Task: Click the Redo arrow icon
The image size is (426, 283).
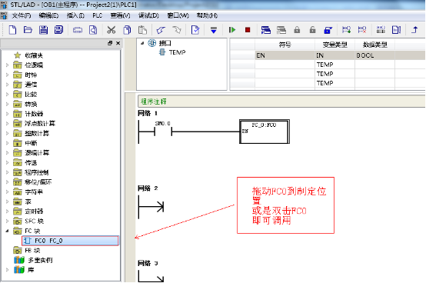Action: coord(177,30)
